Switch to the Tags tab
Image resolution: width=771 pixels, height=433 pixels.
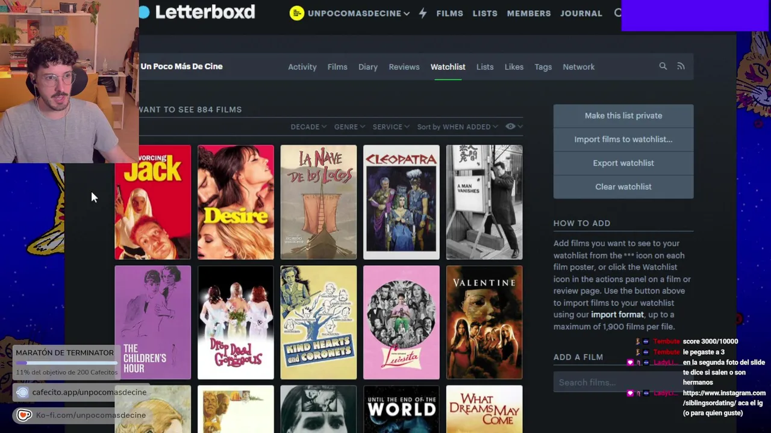coord(543,67)
